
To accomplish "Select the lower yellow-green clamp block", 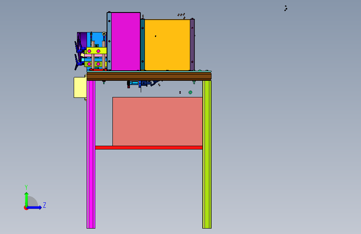I will [95, 64].
